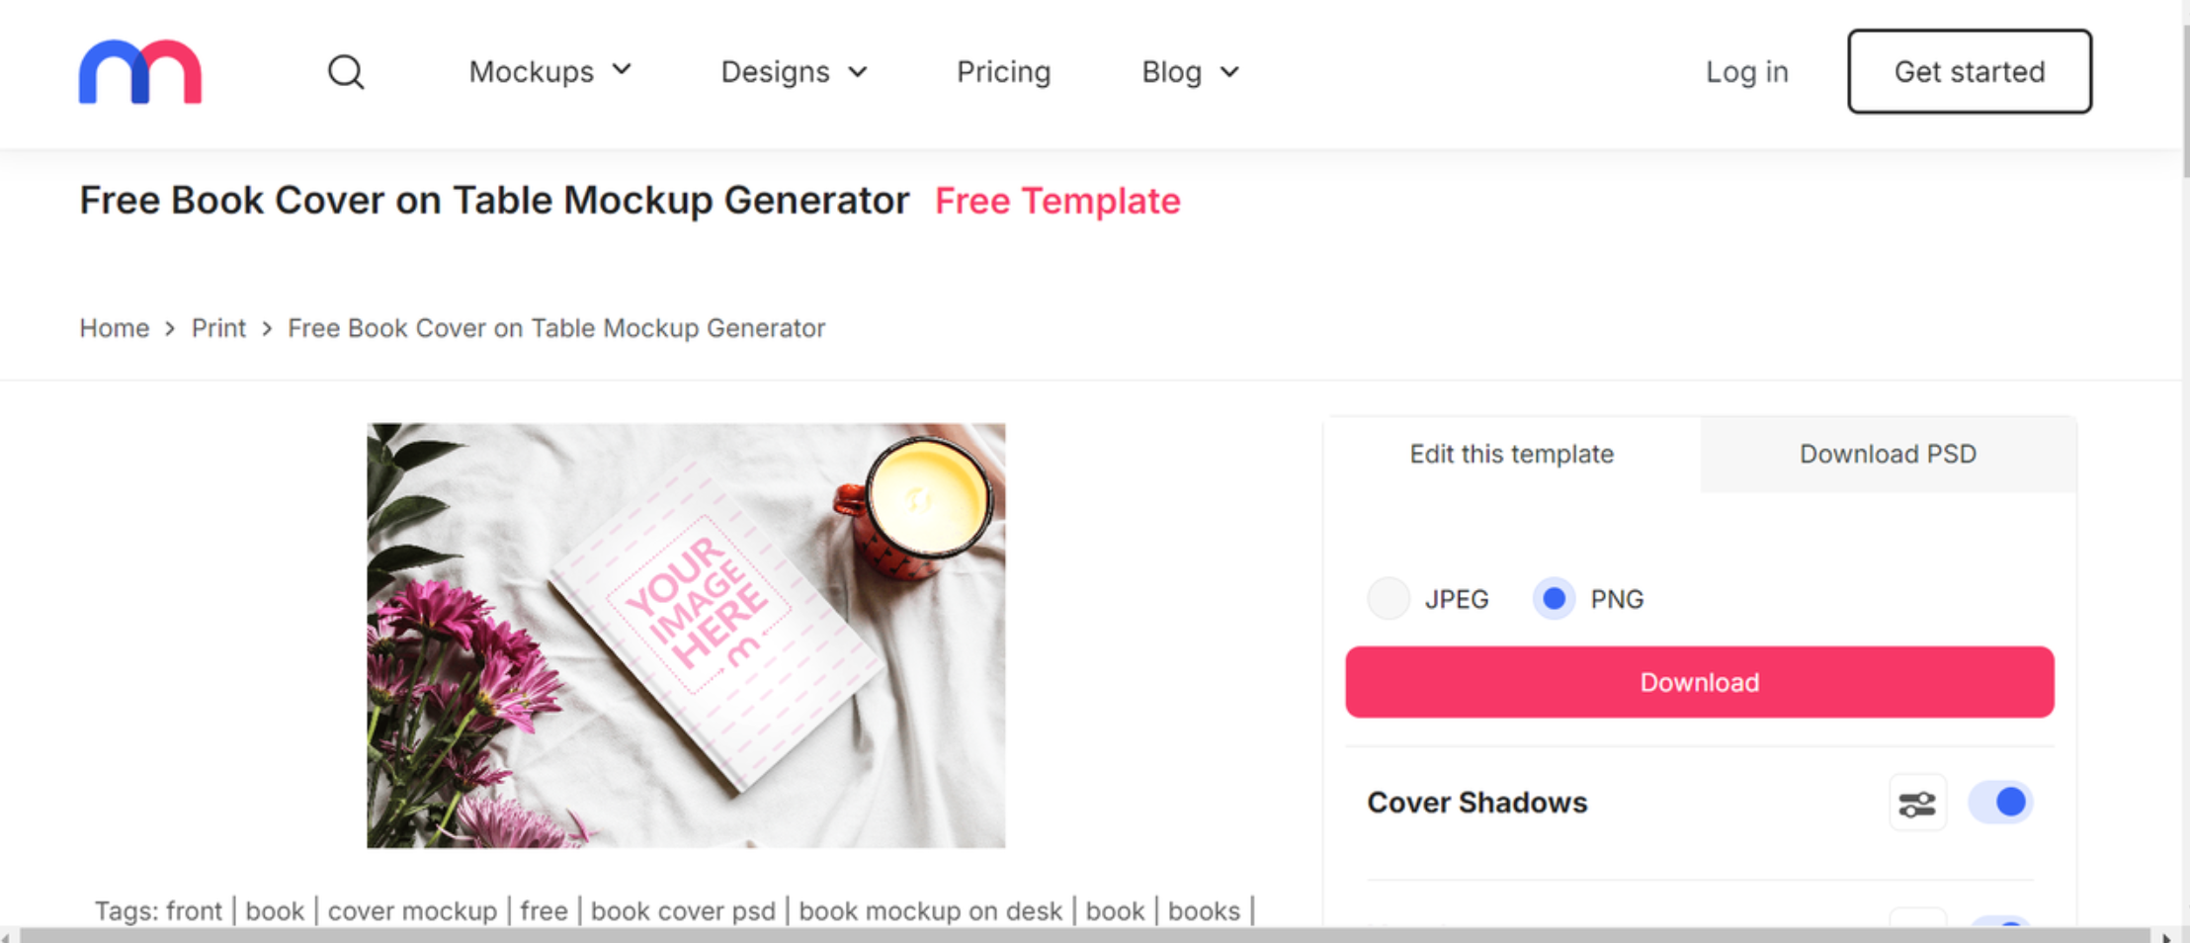Select the PNG format option
Image resolution: width=2190 pixels, height=943 pixels.
[1554, 599]
